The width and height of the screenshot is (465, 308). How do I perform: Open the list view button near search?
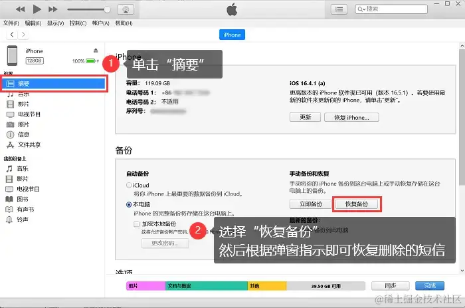(x=339, y=9)
